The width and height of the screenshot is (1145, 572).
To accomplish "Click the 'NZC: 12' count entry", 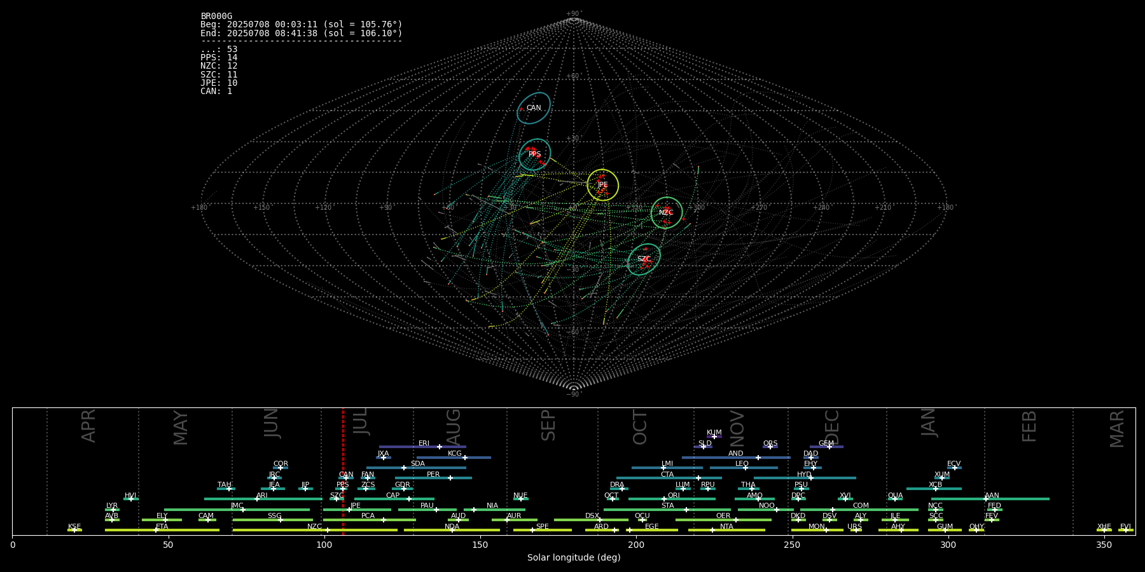I will (219, 66).
